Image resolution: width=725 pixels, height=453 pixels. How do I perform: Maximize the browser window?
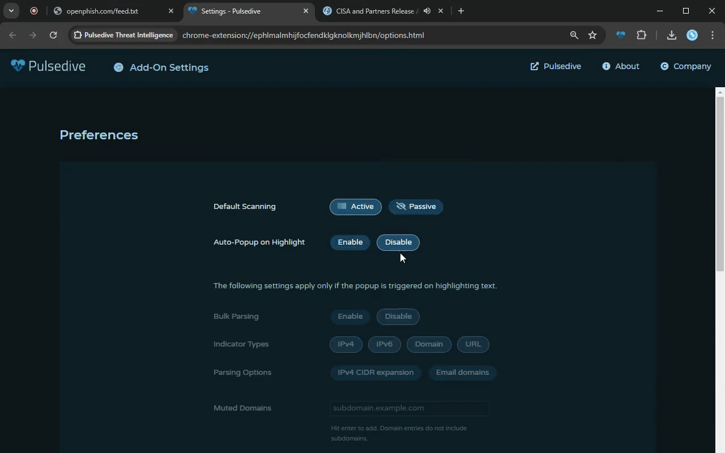686,11
